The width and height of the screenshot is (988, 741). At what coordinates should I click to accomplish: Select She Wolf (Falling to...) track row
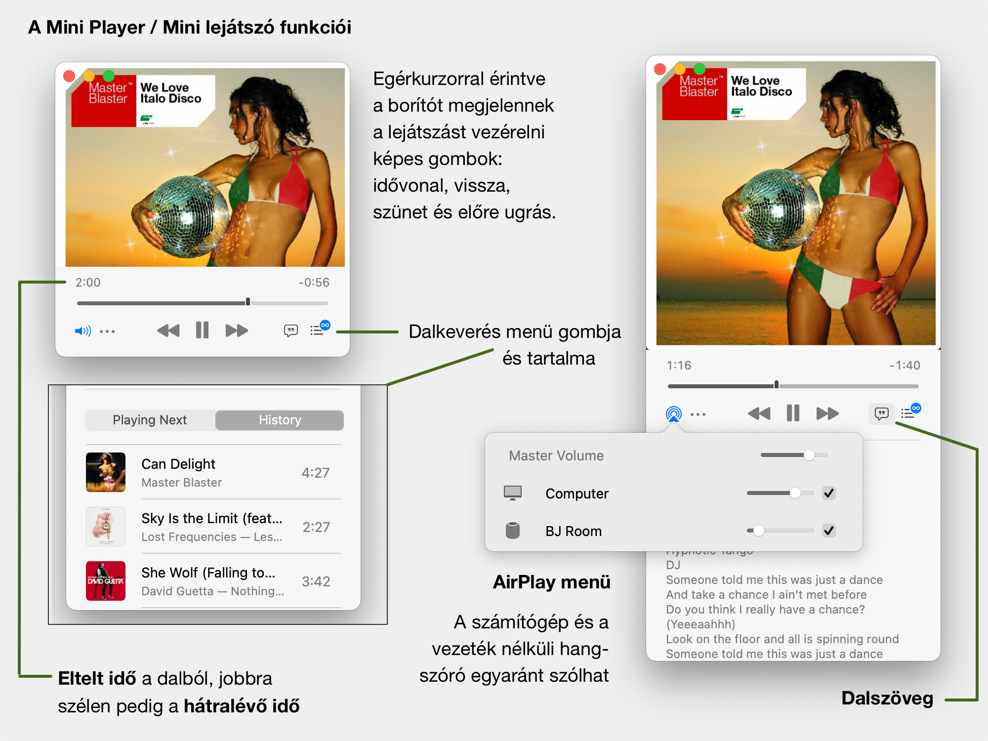[x=213, y=581]
